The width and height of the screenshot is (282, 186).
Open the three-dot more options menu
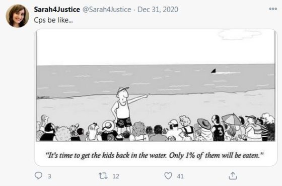(x=273, y=9)
